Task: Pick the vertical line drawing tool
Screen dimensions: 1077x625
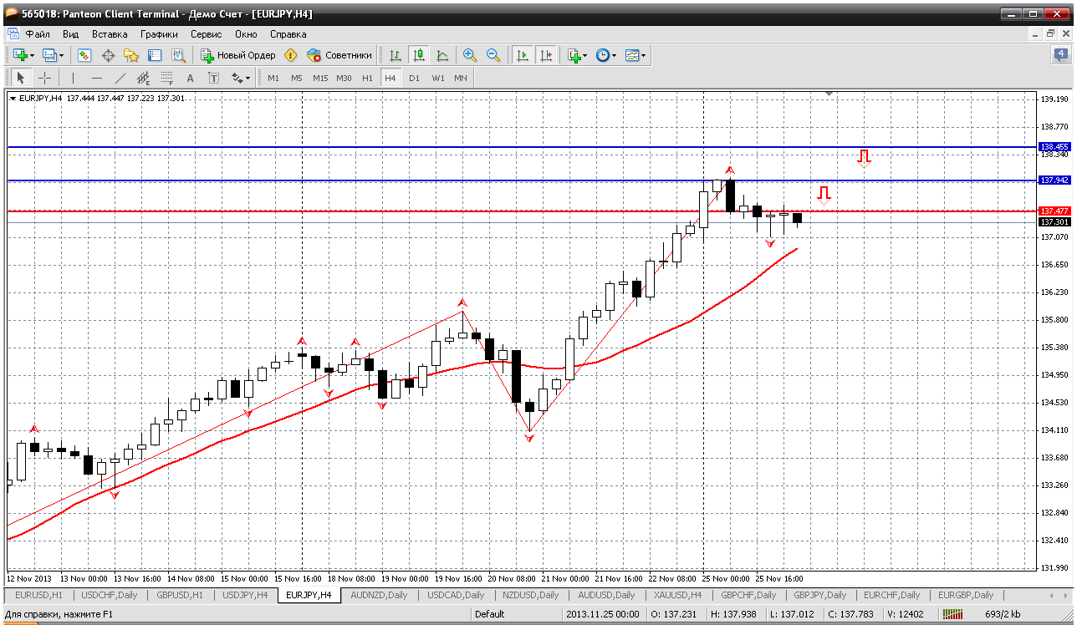Action: click(x=74, y=78)
